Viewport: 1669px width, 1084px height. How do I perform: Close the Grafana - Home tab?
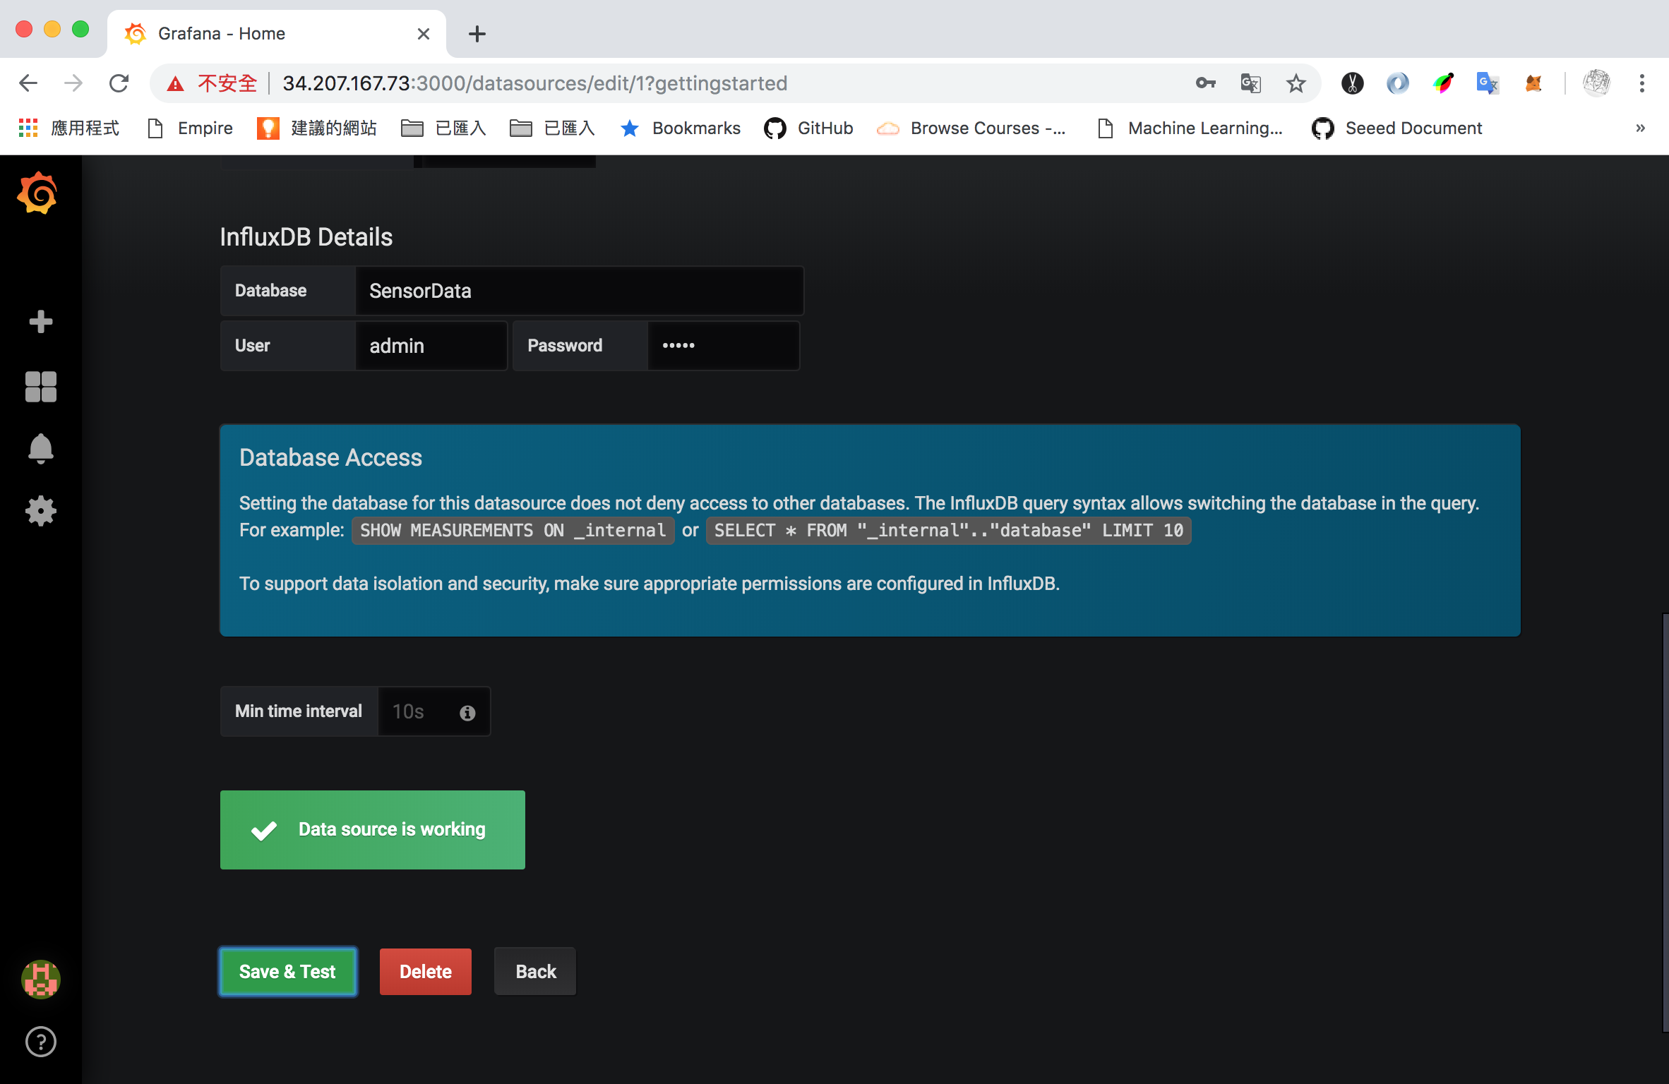pos(424,34)
